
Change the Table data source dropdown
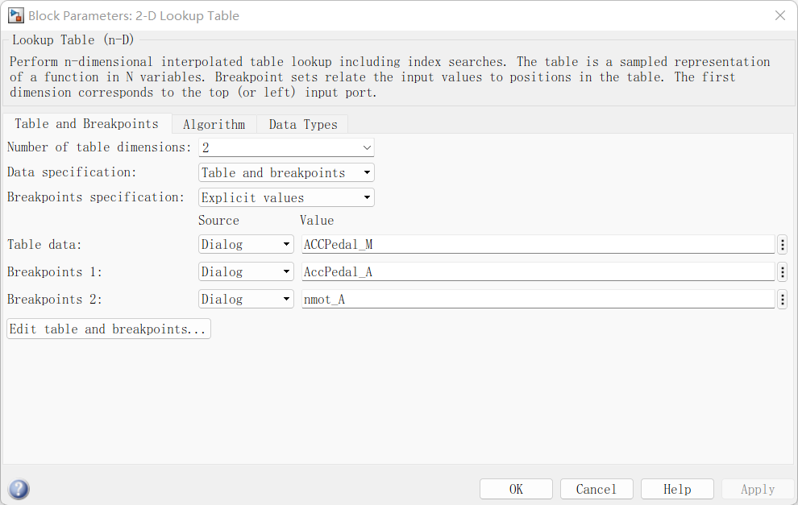click(246, 245)
